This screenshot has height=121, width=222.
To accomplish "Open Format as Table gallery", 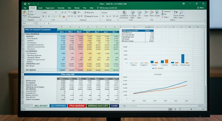I will pyautogui.click(x=133, y=15).
